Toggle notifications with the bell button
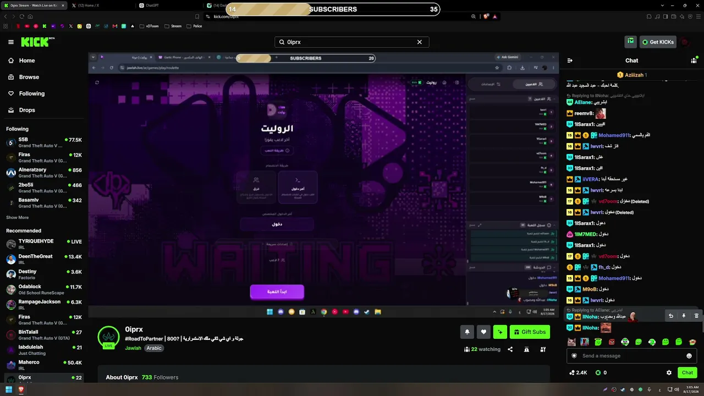This screenshot has width=704, height=396. click(467, 332)
